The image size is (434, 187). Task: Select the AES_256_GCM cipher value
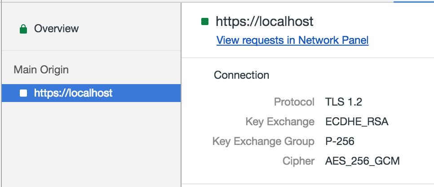click(x=362, y=161)
